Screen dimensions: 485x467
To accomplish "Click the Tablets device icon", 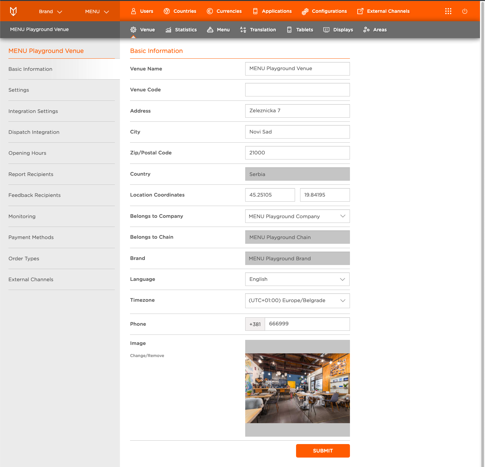I will click(x=289, y=30).
